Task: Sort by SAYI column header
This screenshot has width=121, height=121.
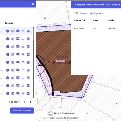Action: 95,21
